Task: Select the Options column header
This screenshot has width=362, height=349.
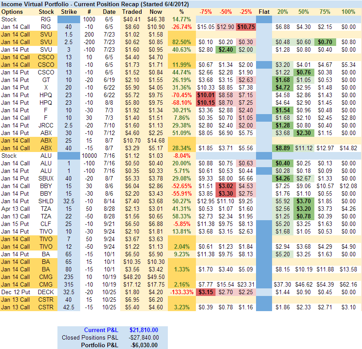Action: click(x=12, y=12)
